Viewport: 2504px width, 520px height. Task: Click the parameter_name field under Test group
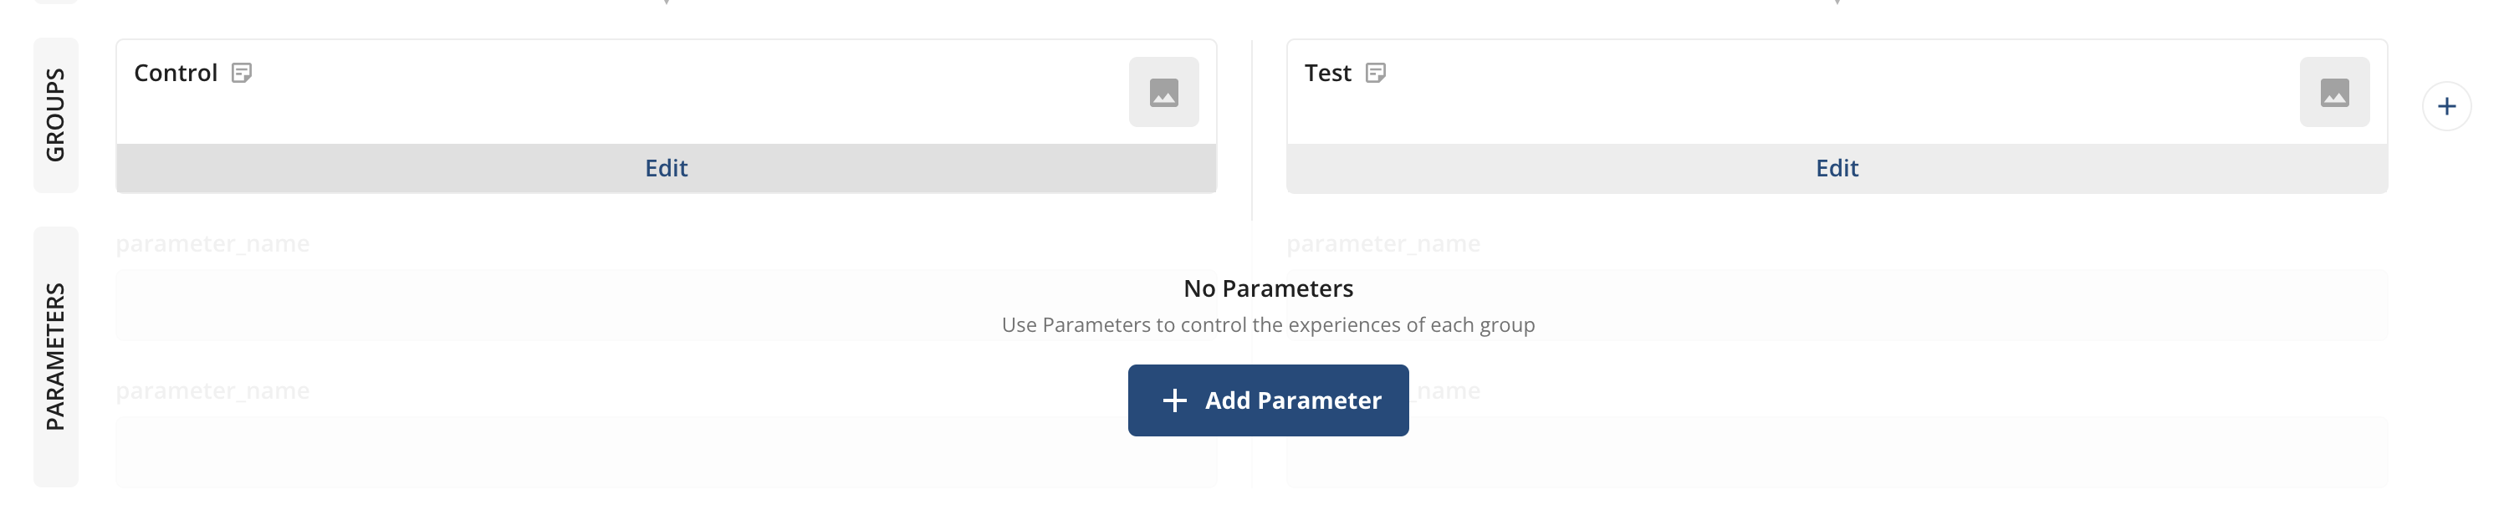1383,243
